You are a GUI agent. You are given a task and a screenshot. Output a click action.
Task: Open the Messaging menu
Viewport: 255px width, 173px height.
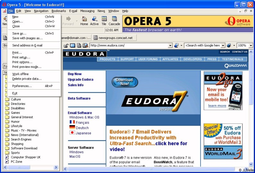click(87, 11)
